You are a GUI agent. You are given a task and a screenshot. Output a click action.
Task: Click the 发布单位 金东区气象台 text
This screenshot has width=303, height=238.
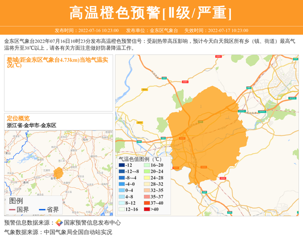click(151, 30)
